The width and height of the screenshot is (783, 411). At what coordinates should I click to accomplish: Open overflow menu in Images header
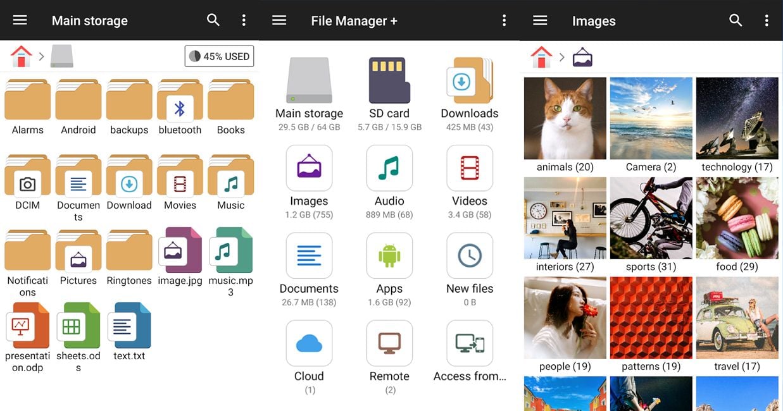coord(766,20)
